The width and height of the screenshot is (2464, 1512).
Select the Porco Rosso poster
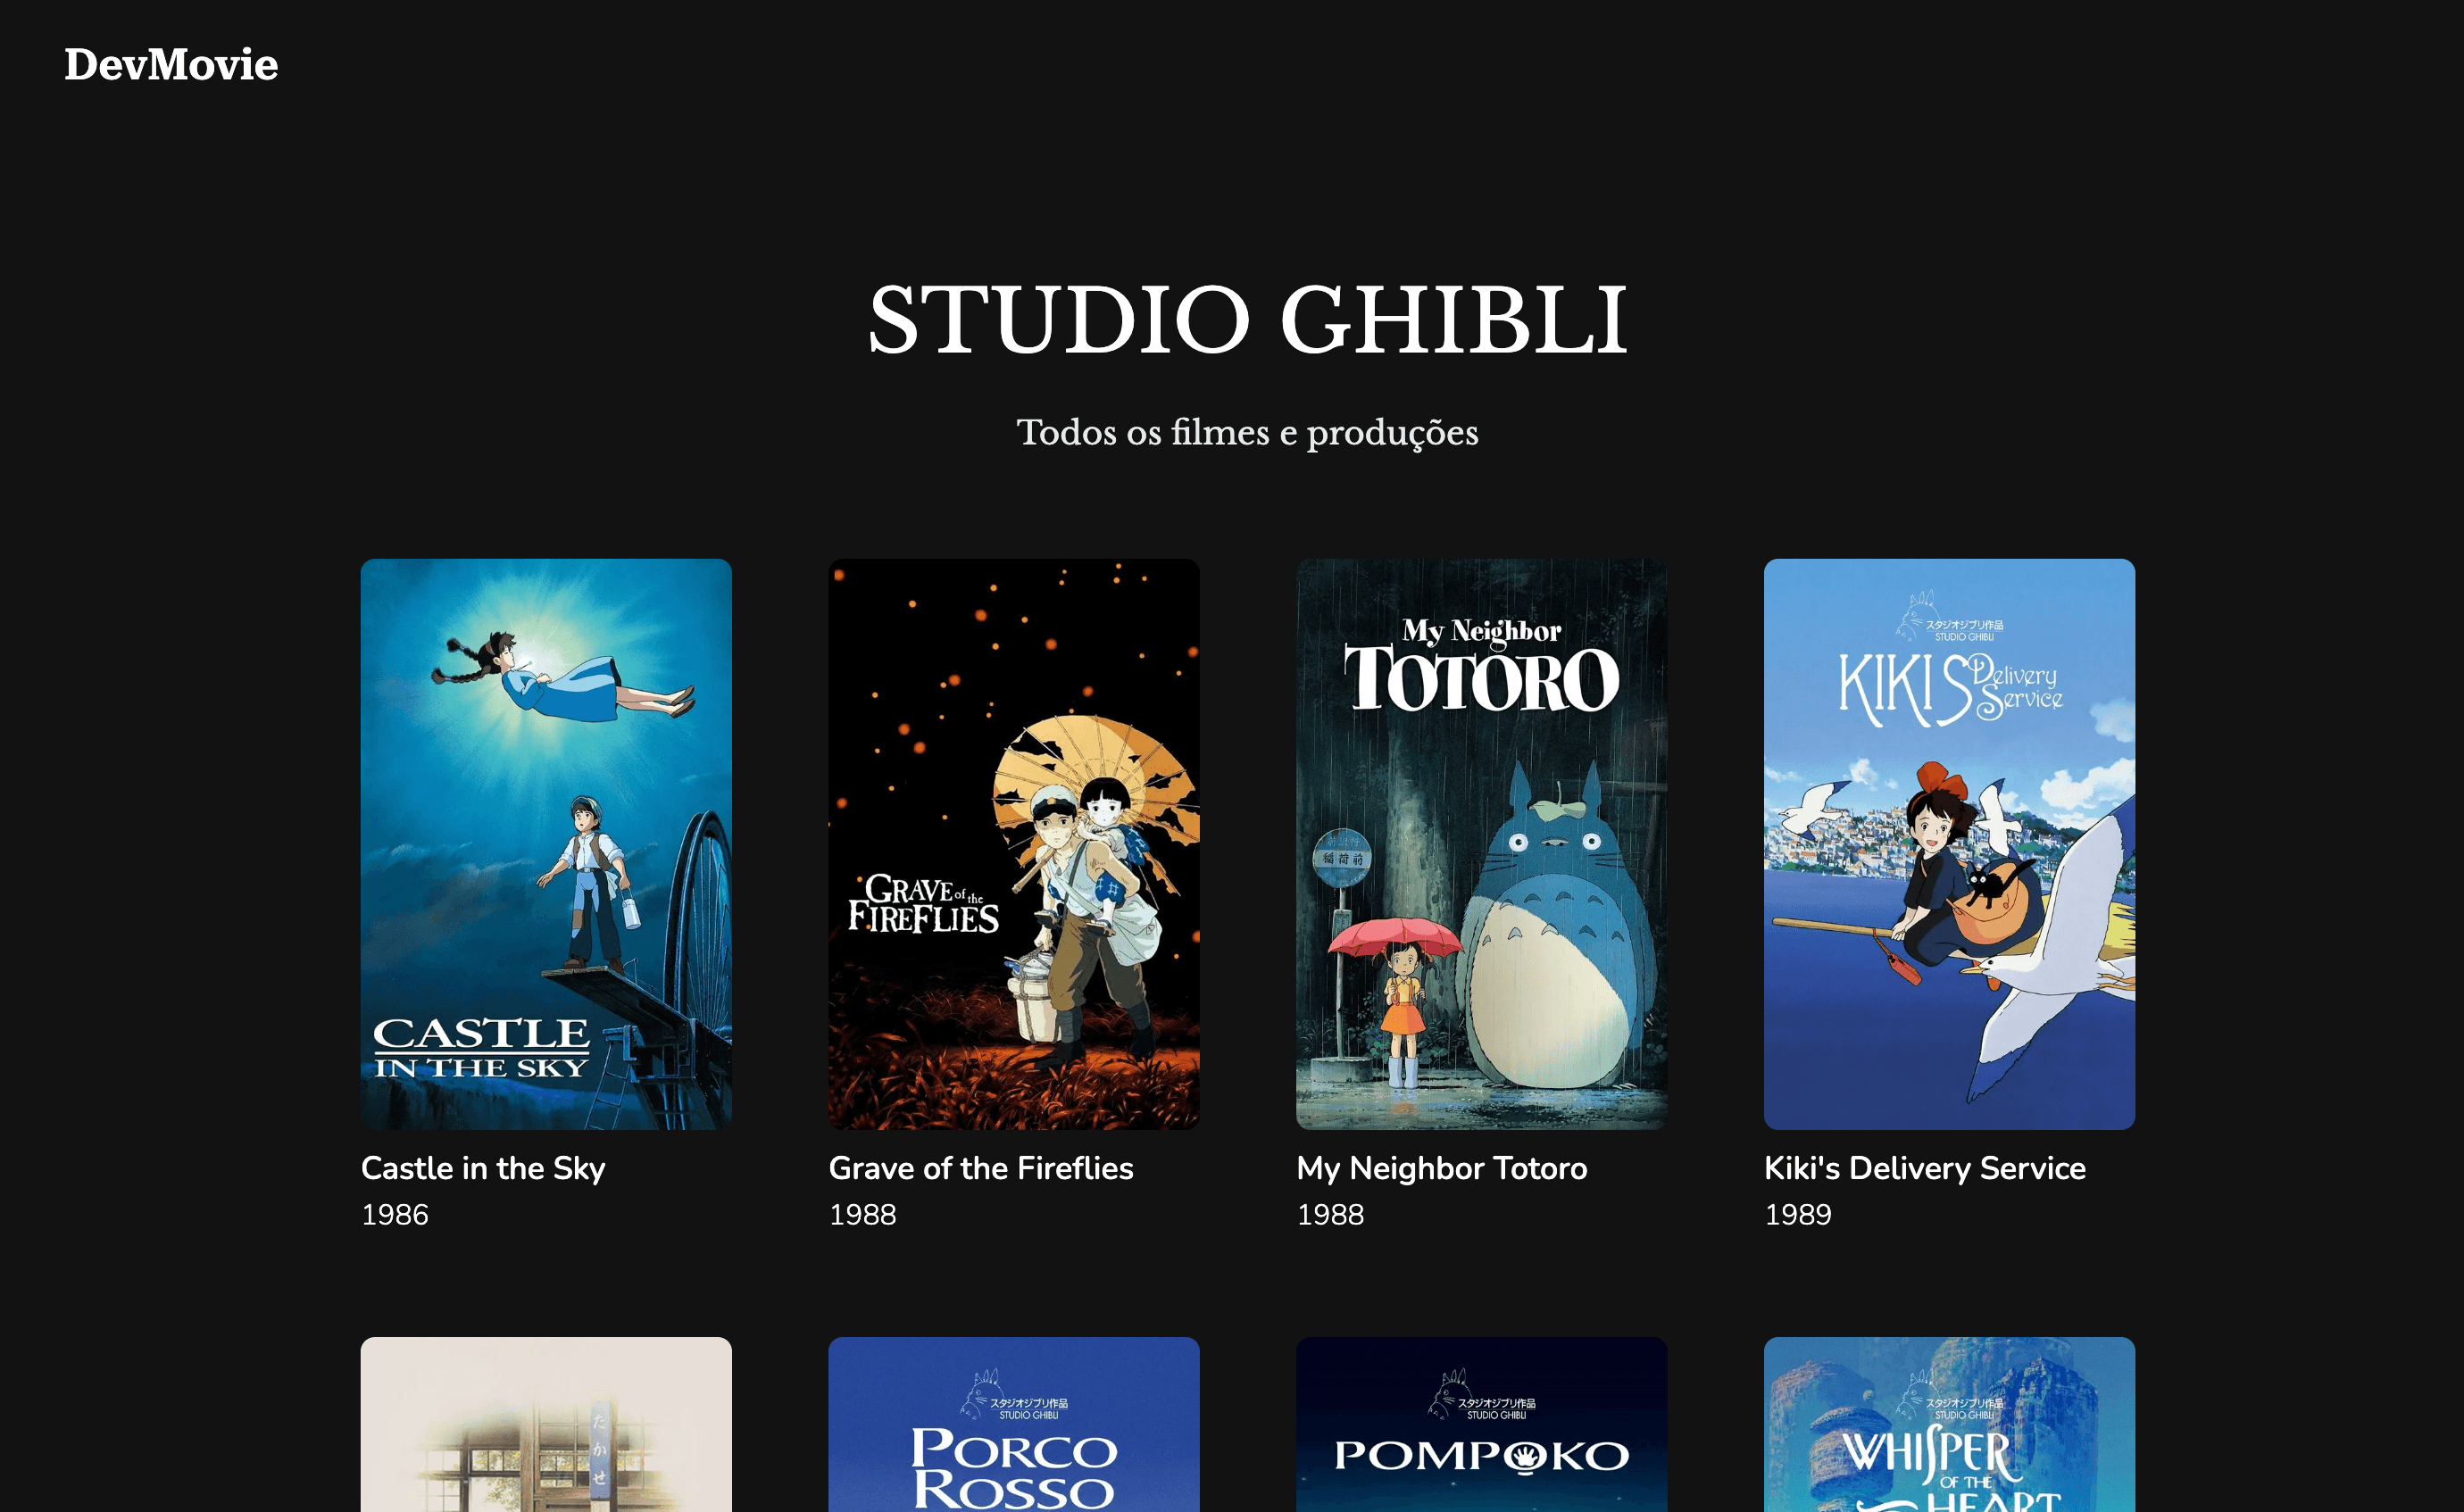(1014, 1425)
